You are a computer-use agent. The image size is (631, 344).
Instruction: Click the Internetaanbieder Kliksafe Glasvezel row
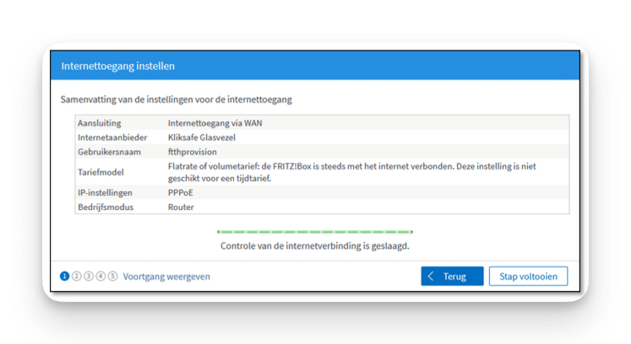click(x=322, y=137)
